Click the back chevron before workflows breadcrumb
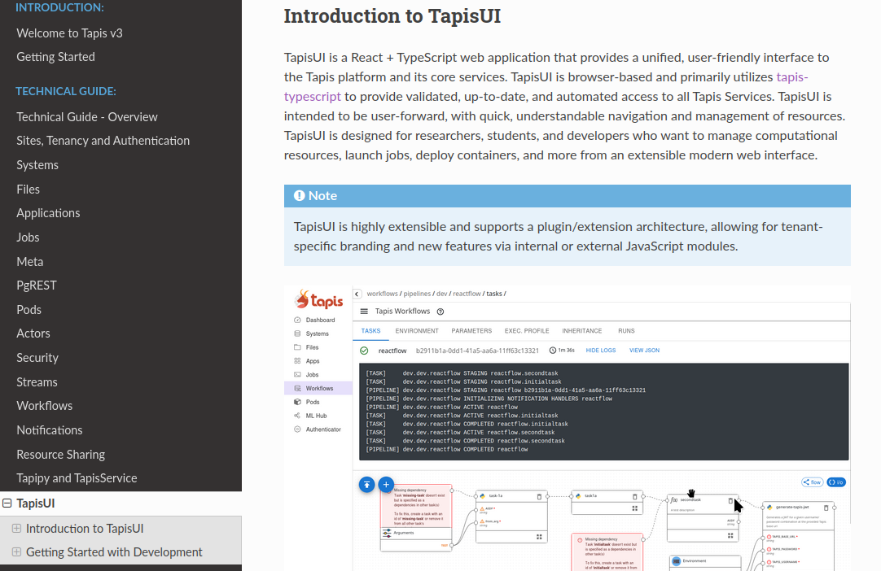The width and height of the screenshot is (881, 571). [x=357, y=294]
